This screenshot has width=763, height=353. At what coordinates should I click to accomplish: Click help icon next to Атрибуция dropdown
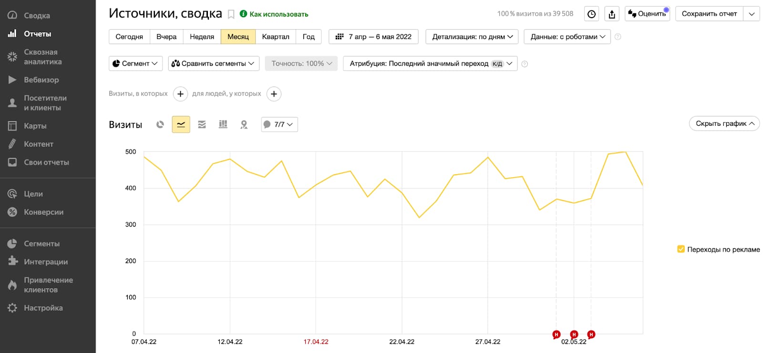click(x=525, y=64)
